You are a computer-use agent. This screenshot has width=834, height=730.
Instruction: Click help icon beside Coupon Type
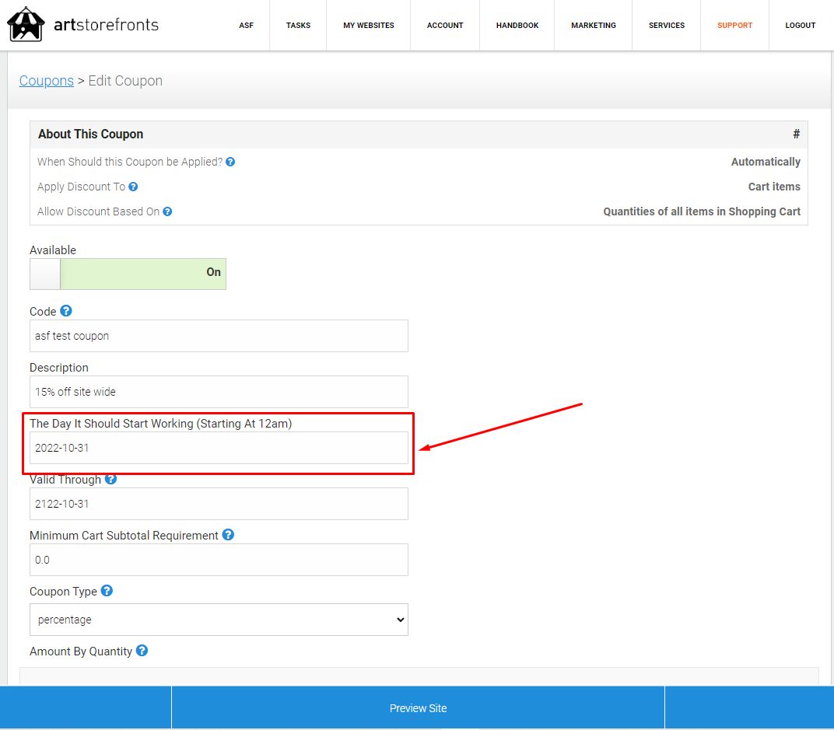point(107,591)
